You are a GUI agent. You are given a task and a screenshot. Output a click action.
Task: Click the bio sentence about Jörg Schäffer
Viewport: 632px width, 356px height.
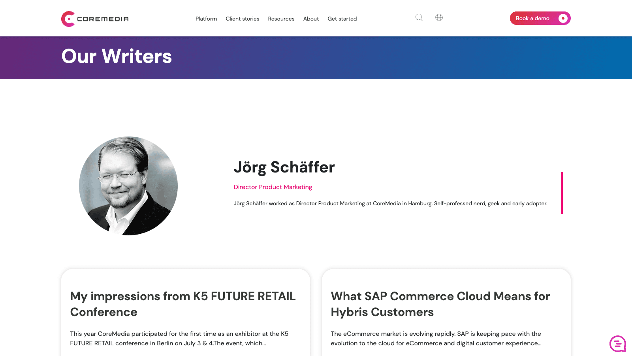tap(391, 204)
